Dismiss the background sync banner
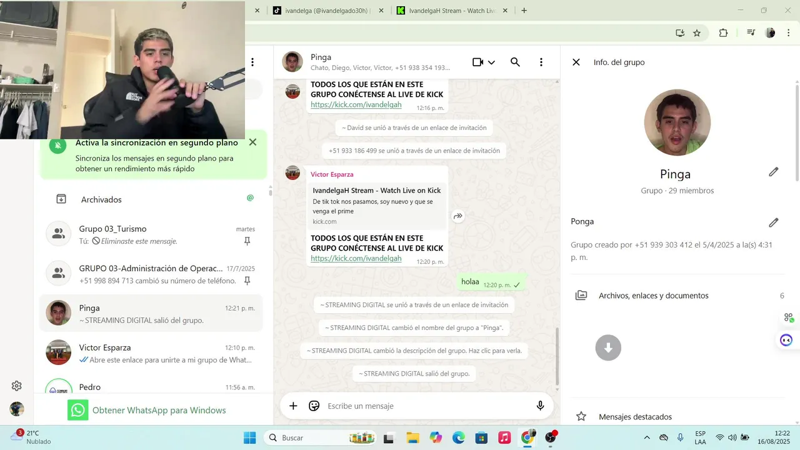This screenshot has width=800, height=450. (x=252, y=142)
